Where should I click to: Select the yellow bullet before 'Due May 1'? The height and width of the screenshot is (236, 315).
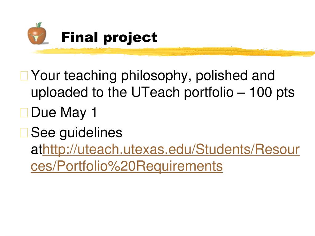pos(24,112)
